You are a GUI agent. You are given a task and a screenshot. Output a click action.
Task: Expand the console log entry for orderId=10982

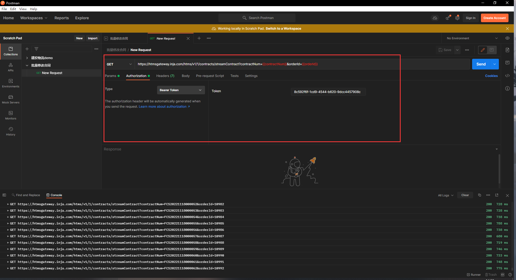[8, 204]
